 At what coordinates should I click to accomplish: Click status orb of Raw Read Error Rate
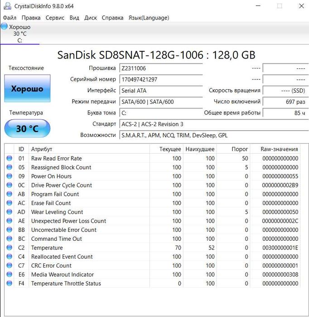(10, 158)
